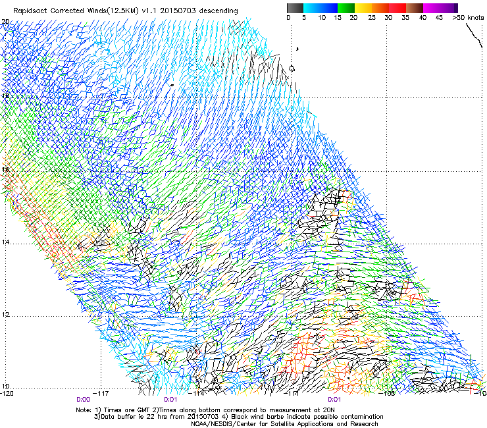
Task: Click the 'Data buffer is 22 hrs' note line
Action: tap(238, 417)
